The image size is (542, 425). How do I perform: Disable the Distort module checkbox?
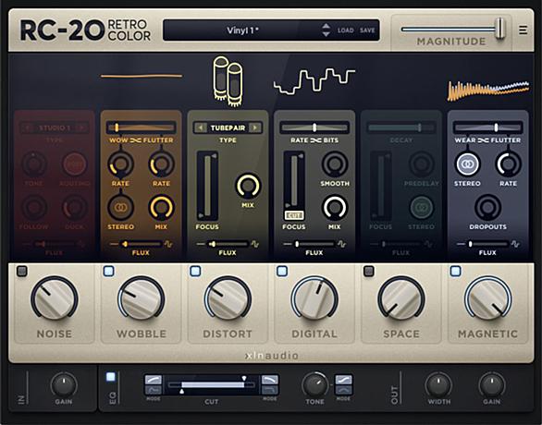click(x=195, y=271)
